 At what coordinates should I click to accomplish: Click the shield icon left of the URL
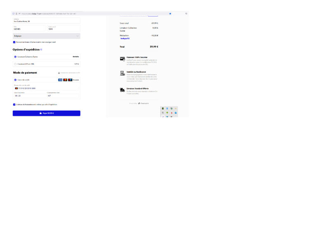(14, 14)
